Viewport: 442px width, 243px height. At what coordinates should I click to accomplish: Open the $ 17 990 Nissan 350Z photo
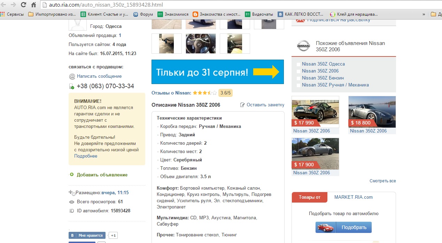point(315,112)
